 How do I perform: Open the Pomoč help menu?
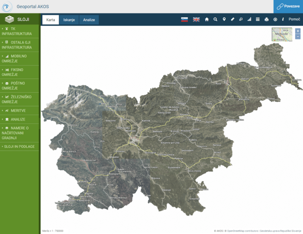point(294,19)
